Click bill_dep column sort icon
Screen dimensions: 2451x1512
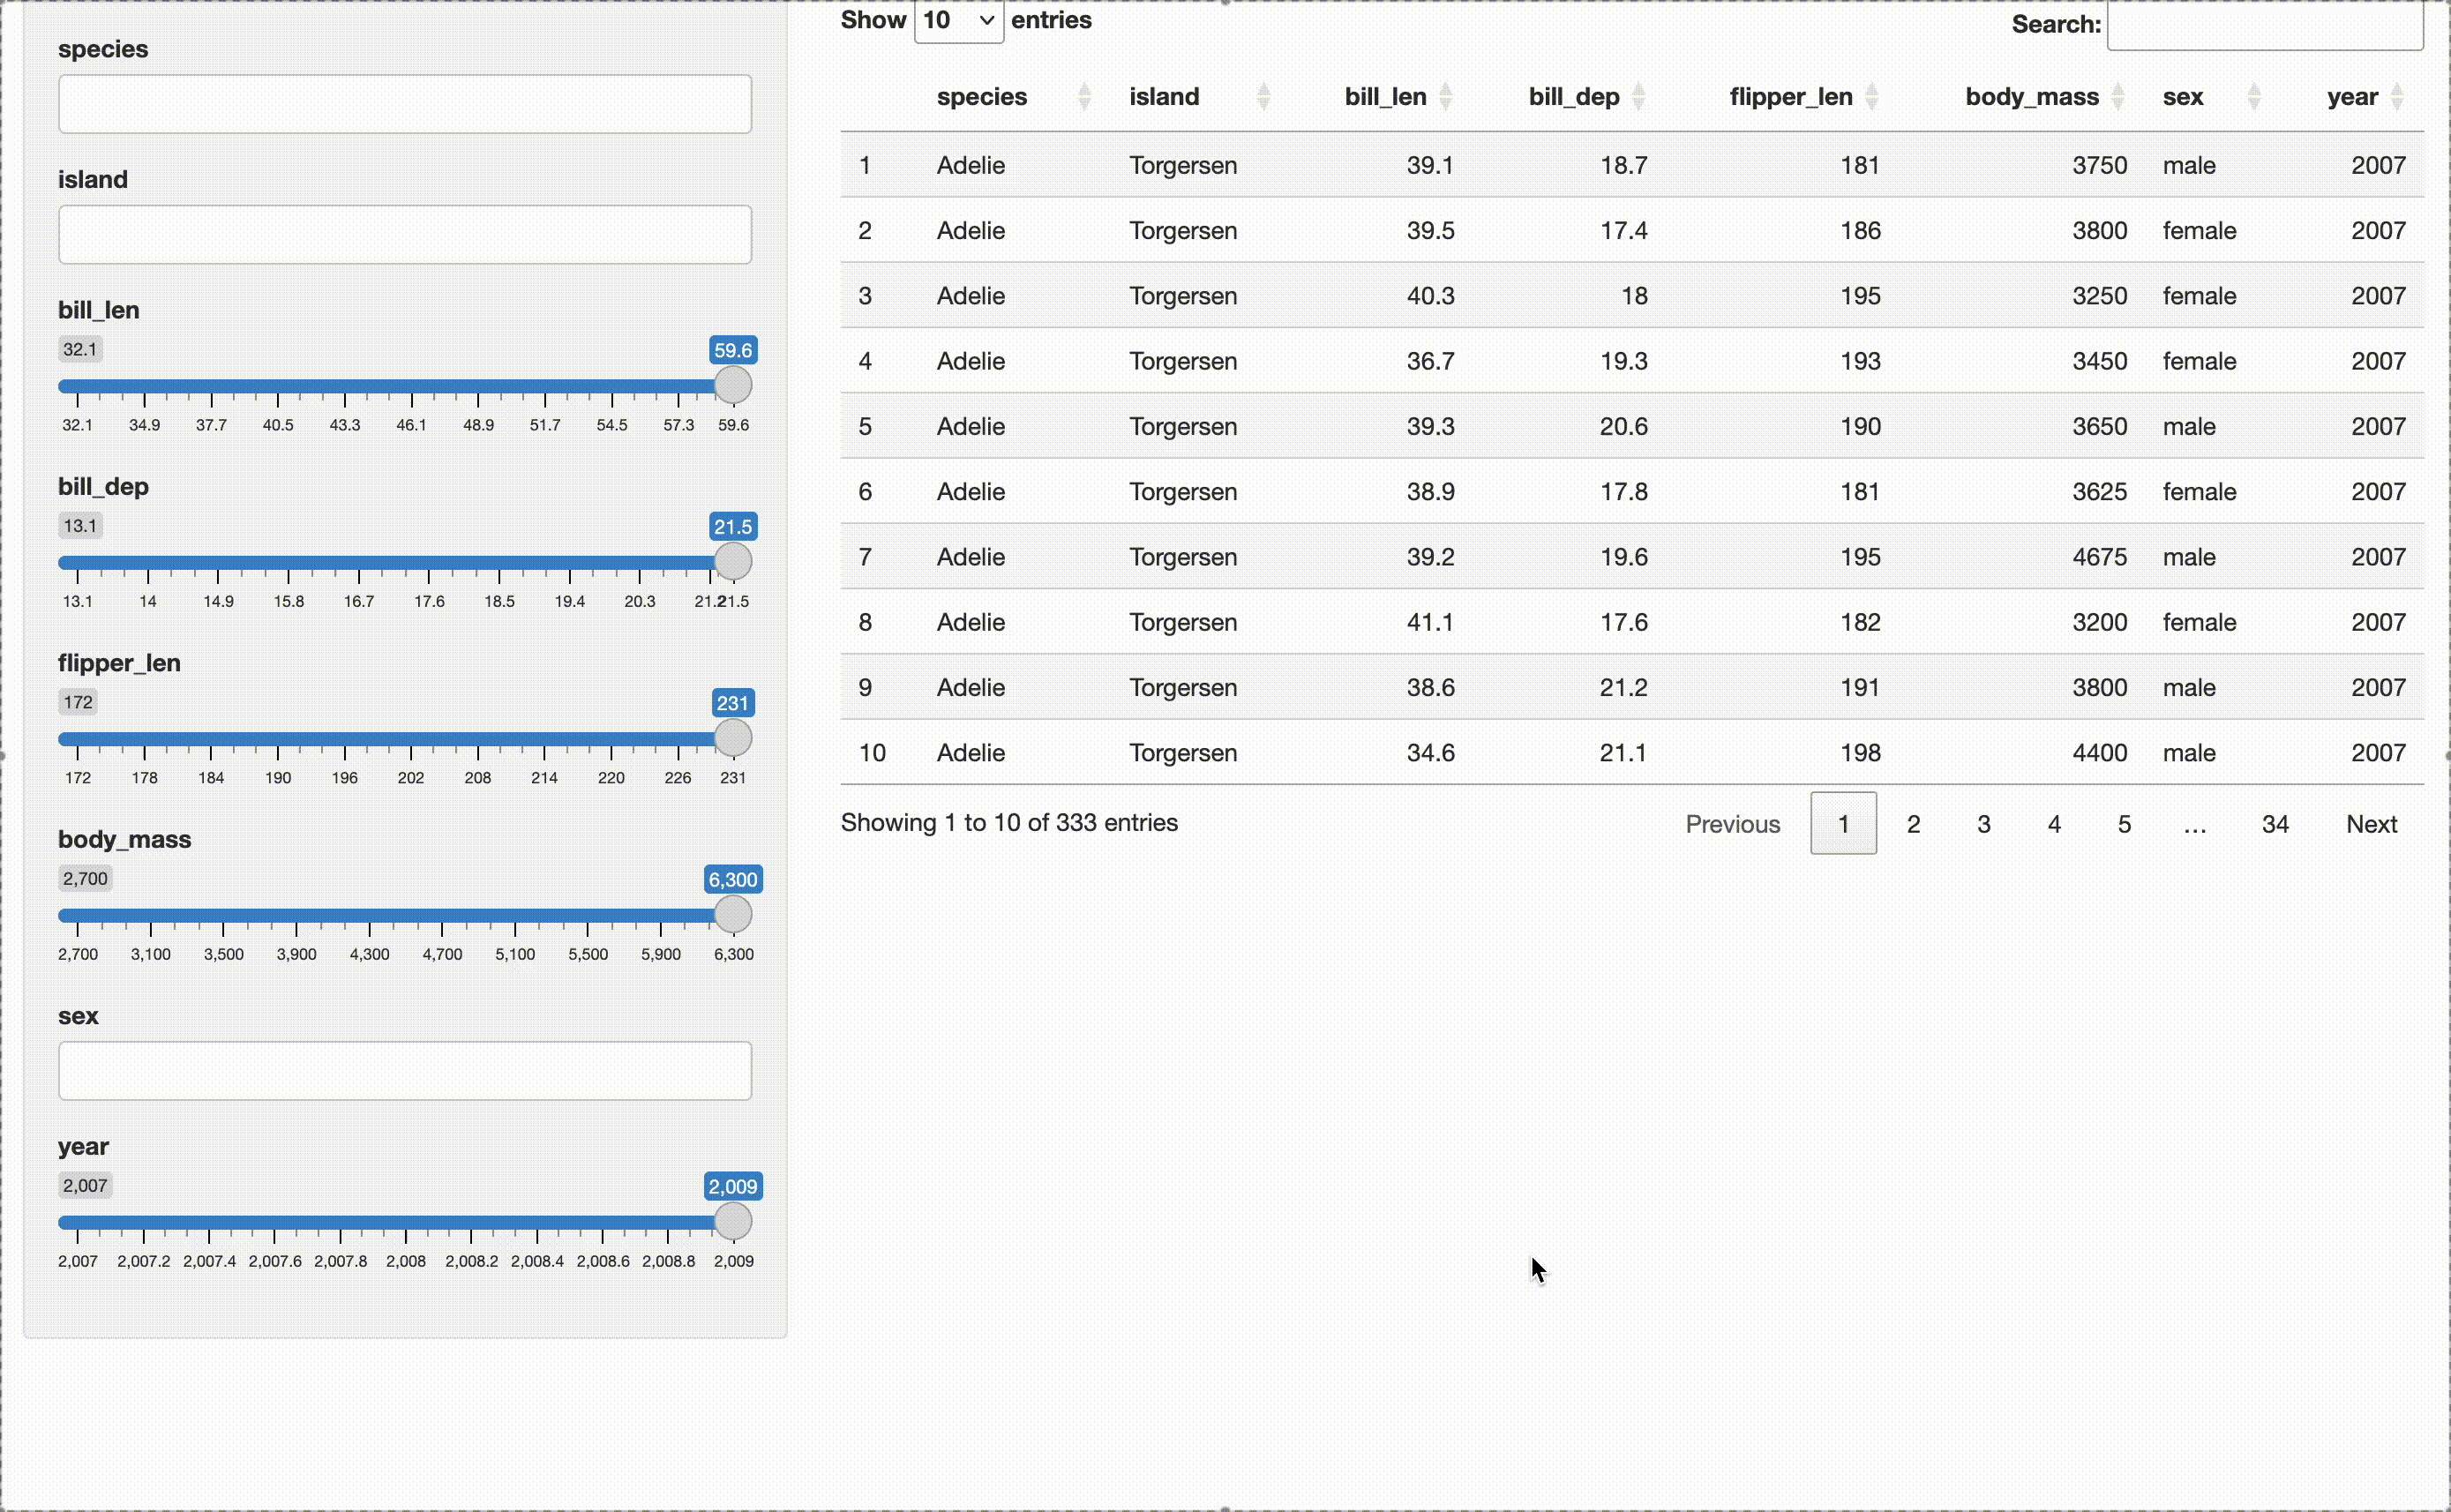(x=1638, y=97)
